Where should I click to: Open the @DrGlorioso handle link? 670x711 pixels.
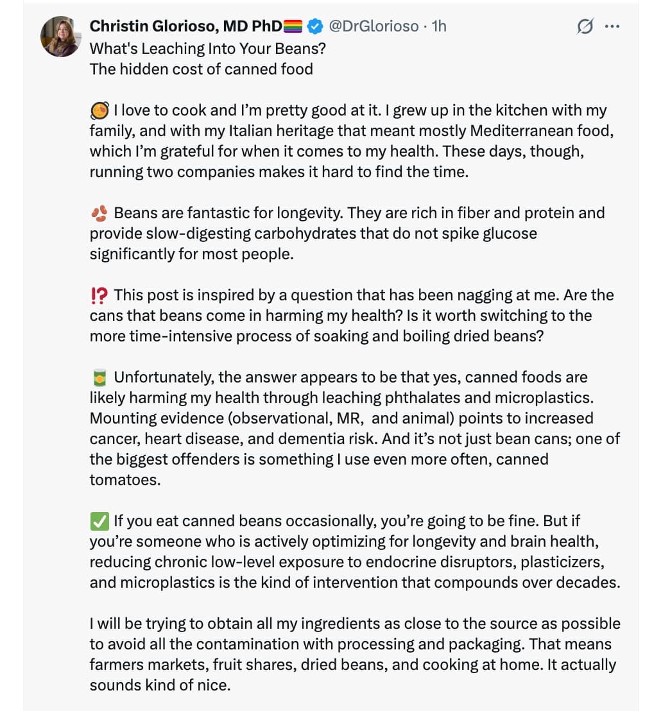(374, 26)
